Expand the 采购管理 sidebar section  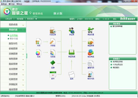13,54
